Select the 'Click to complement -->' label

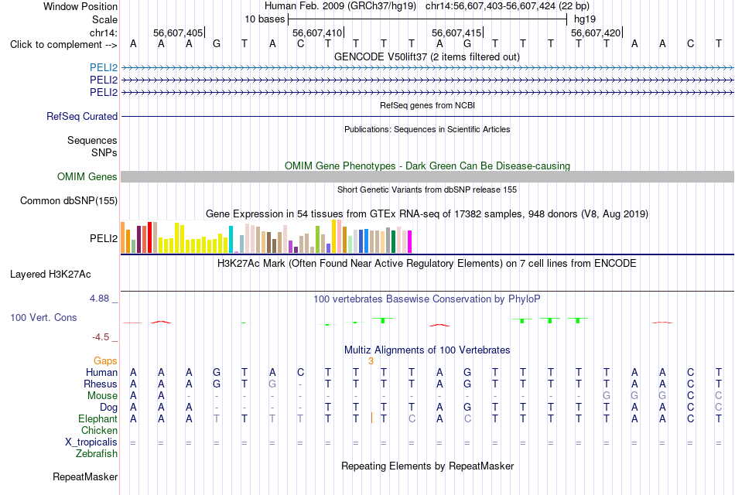coord(63,45)
